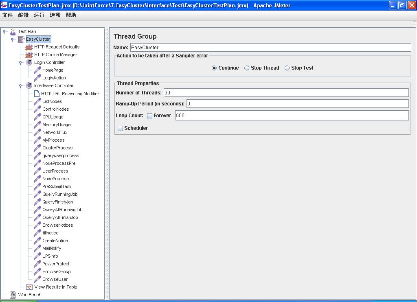
Task: Click the thread group Name field
Action: tap(271, 48)
